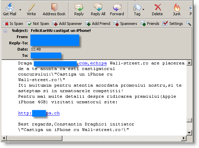Click the Get Mail toolbar icon
Screen dimensions: 199x148
tap(10, 7)
